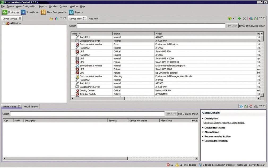Screen dimensions: 268x168
Task: Toggle the alarm filter icon in Active Alarms toolbar
Action: (251, 107)
